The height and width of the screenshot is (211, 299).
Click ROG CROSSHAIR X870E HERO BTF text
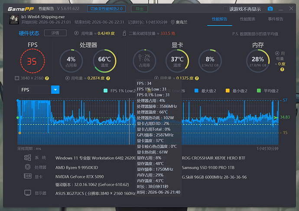pyautogui.click(x=214, y=158)
